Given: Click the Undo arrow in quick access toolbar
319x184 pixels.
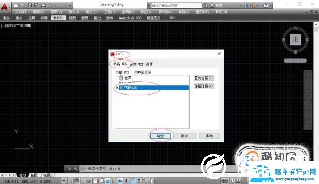Looking at the screenshot, I should coord(50,5).
